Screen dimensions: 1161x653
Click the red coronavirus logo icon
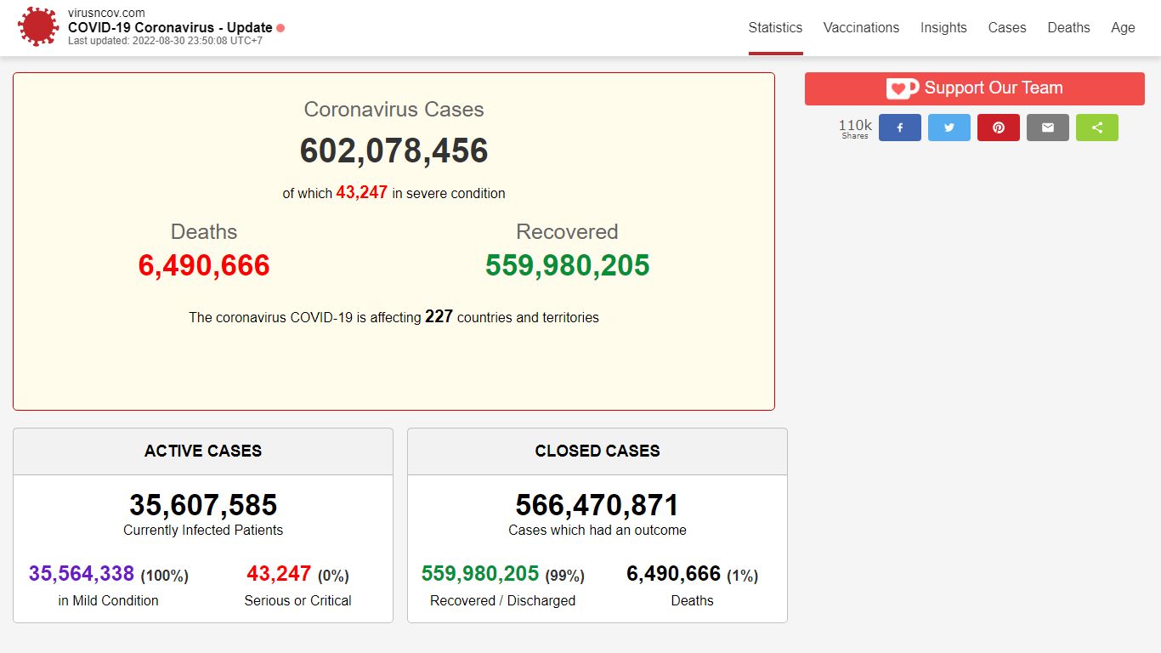(x=38, y=26)
